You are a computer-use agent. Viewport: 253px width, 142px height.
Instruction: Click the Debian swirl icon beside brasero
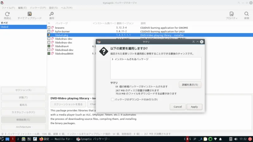point(53,28)
